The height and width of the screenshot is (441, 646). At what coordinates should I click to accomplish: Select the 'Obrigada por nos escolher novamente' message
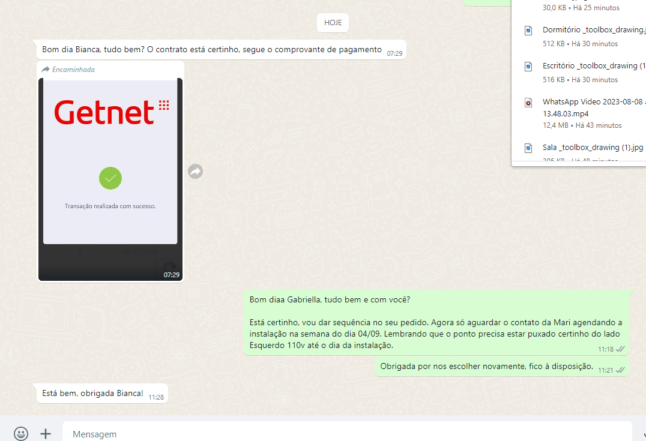pos(502,367)
